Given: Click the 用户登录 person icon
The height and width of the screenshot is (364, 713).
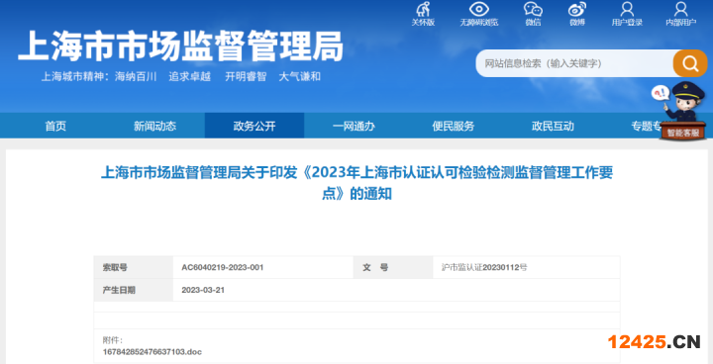Looking at the screenshot, I should coord(627,9).
